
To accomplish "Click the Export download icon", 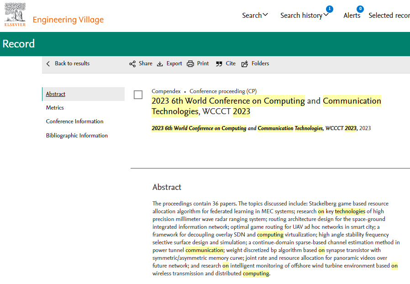I will (160, 64).
